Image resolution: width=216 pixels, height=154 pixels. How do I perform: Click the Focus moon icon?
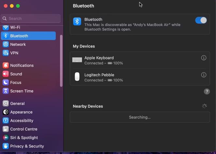[x=6, y=82]
